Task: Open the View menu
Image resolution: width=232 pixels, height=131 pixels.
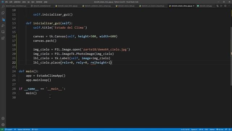Action: pyautogui.click(x=24, y=2)
